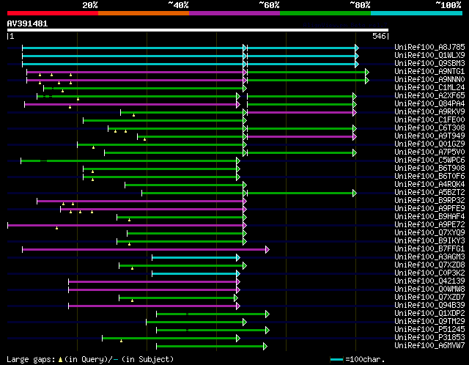The width and height of the screenshot is (469, 365).
Task: Select the UniRef100_C1ML24 label
Action: coord(429,88)
